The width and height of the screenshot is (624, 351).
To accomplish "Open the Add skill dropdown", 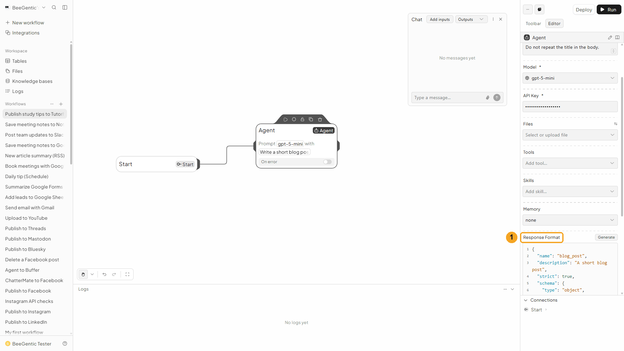I will (x=570, y=191).
